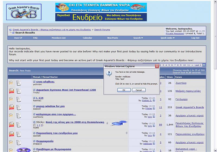
Task: Open User CP from the navbar
Action: point(18,38)
